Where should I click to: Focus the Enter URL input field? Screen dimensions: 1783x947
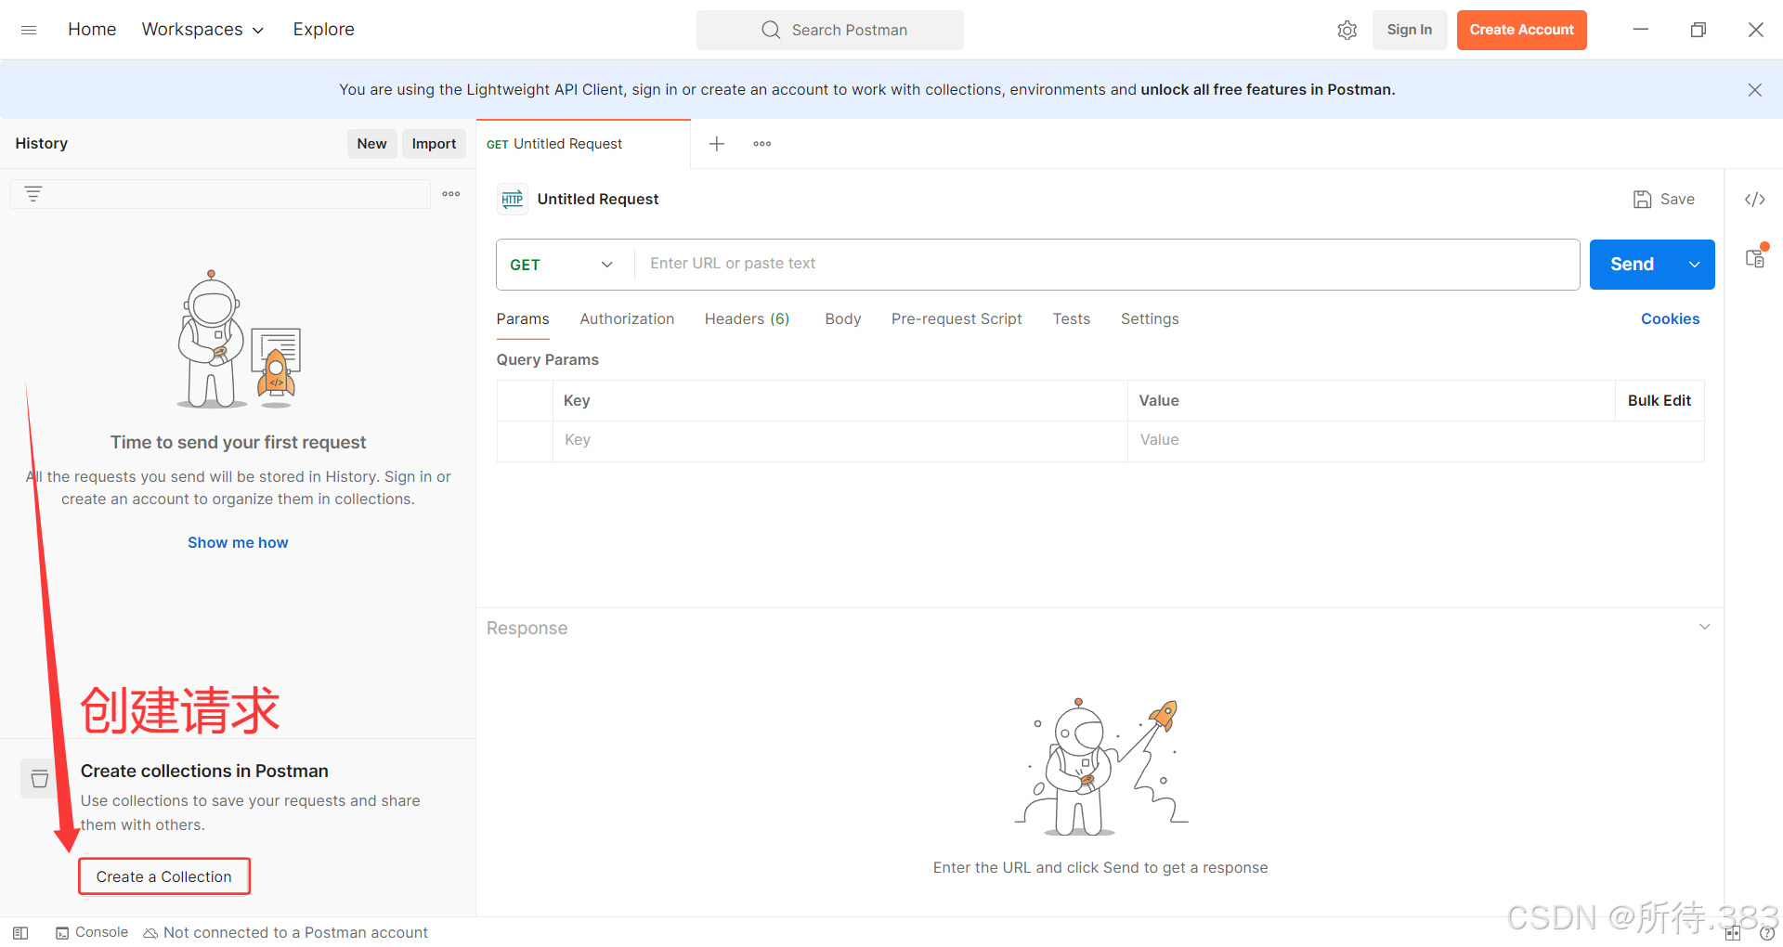[x=1106, y=265]
